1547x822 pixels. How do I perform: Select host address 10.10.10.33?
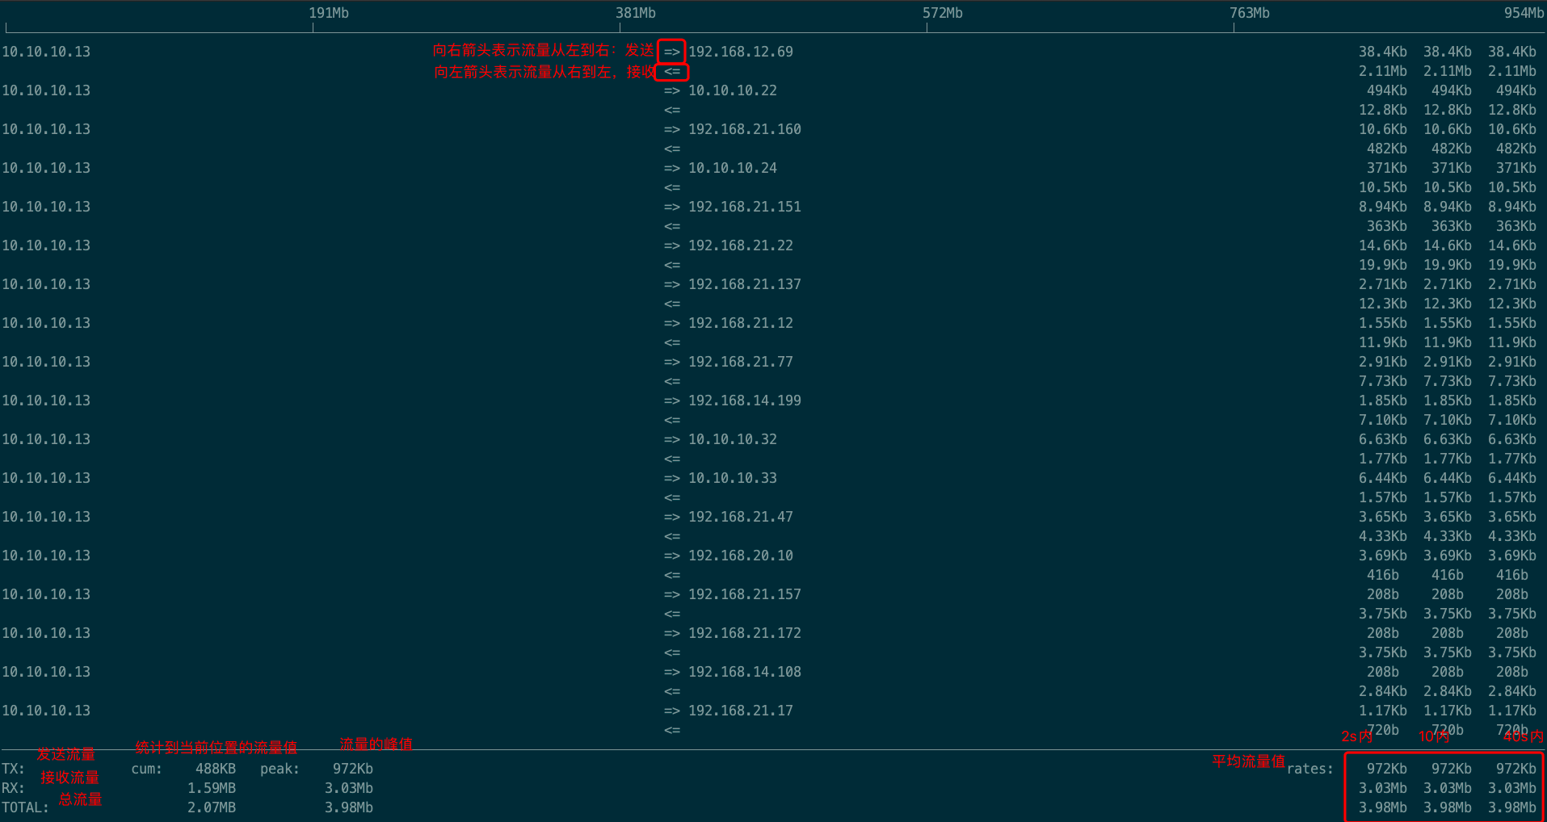(732, 478)
